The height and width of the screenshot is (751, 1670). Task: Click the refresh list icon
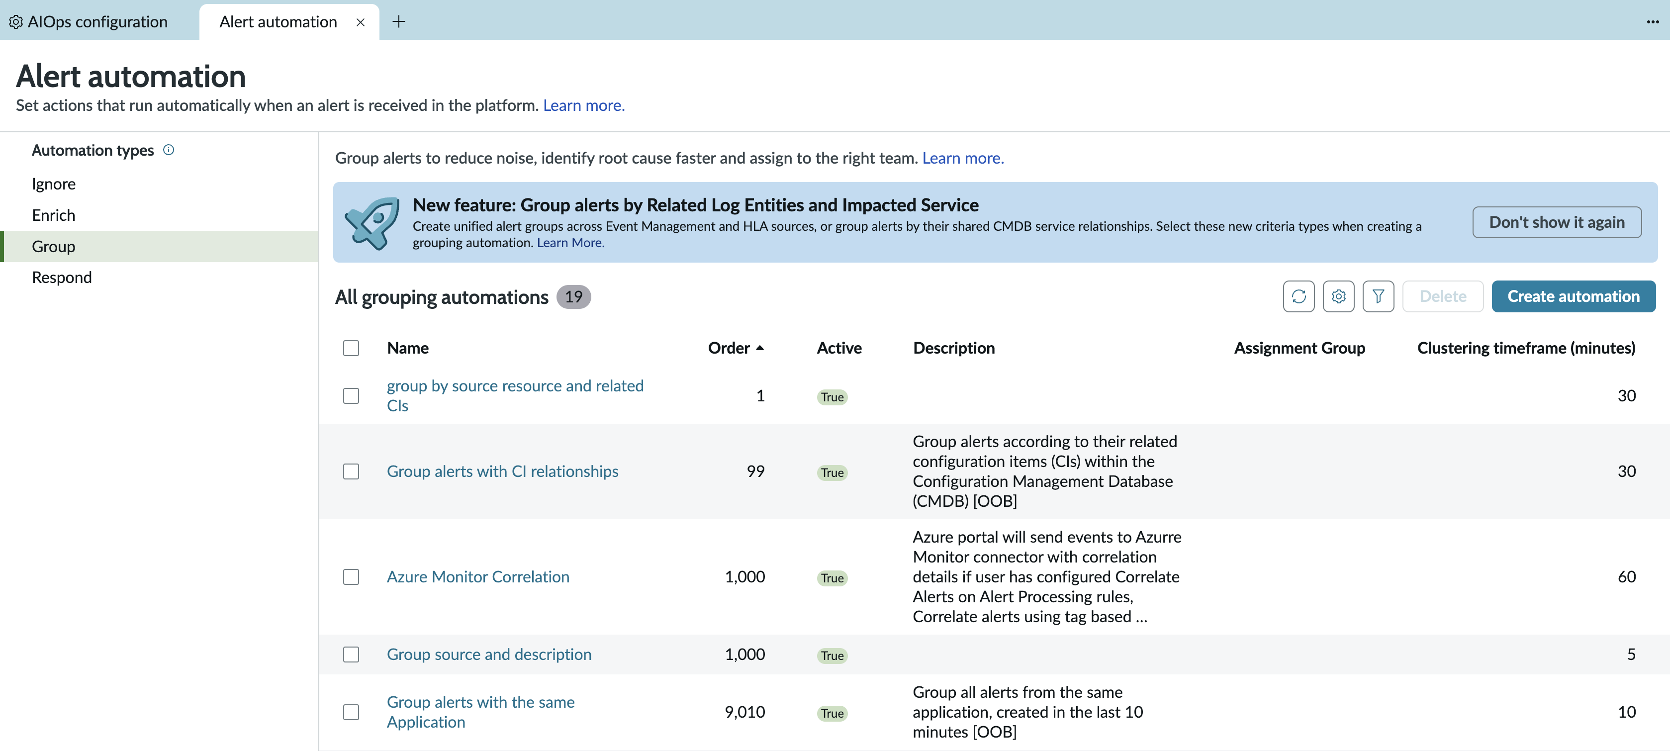(1299, 296)
